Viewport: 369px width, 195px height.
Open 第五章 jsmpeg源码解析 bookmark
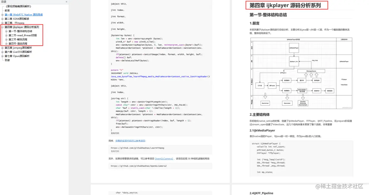(x=18, y=48)
